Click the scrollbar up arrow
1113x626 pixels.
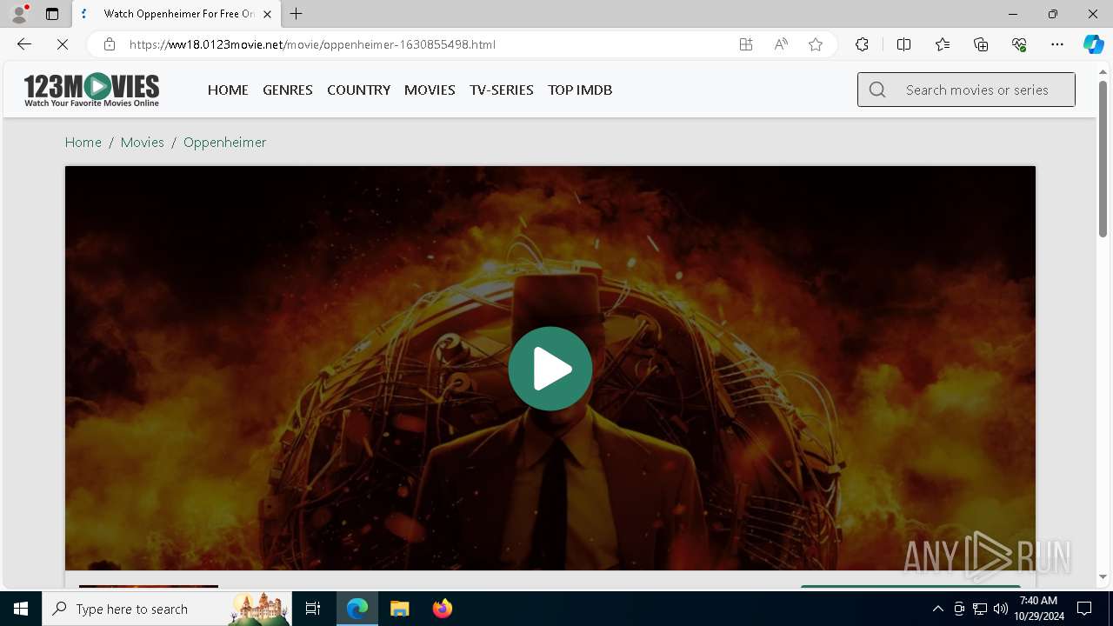(1103, 71)
